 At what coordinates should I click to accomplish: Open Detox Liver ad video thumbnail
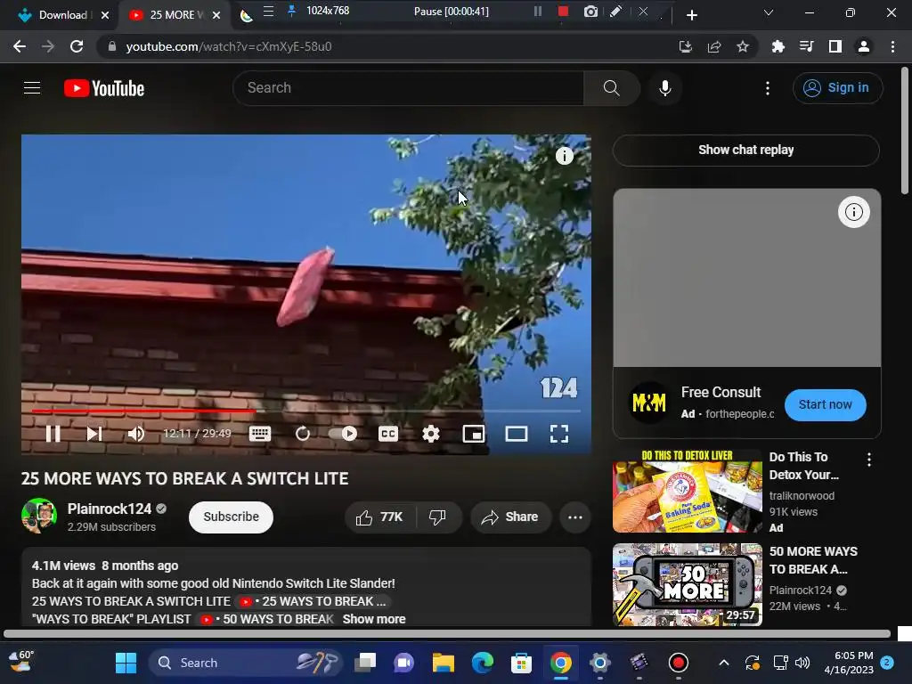(x=687, y=491)
